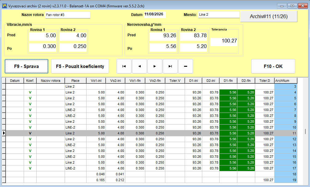The width and height of the screenshot is (310, 187).
Task: Click the D1-ini column header
Action: click(x=194, y=81)
